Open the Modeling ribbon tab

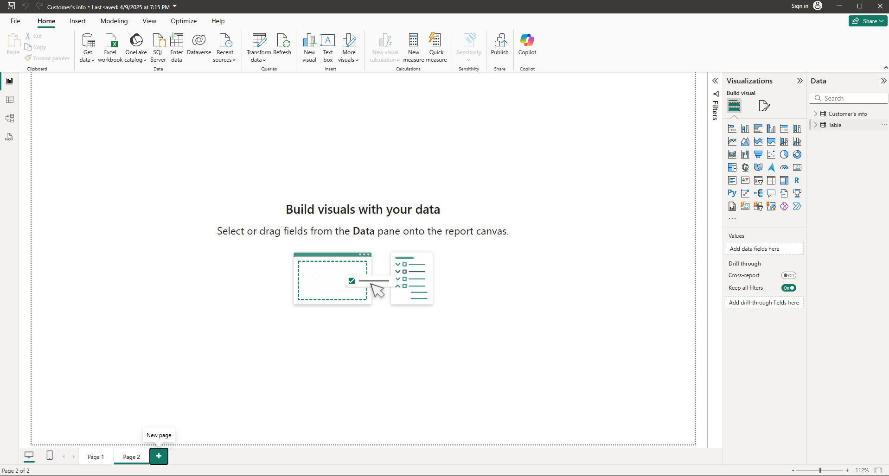(114, 21)
